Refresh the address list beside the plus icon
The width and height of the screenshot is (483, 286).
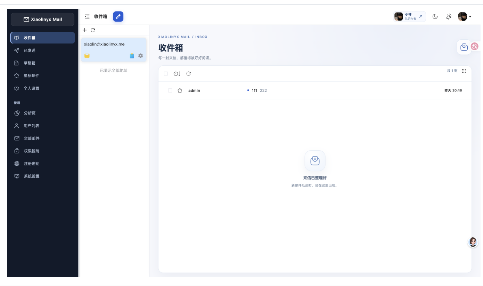coord(93,30)
